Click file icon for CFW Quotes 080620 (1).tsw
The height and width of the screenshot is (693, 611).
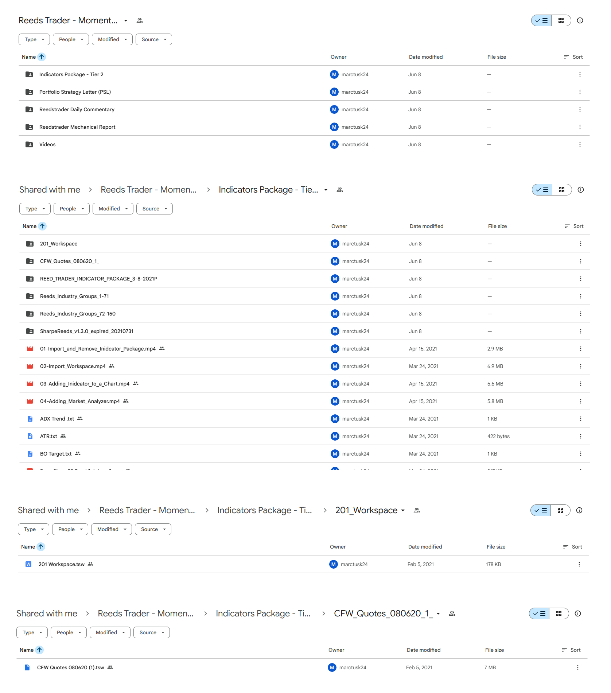point(27,667)
